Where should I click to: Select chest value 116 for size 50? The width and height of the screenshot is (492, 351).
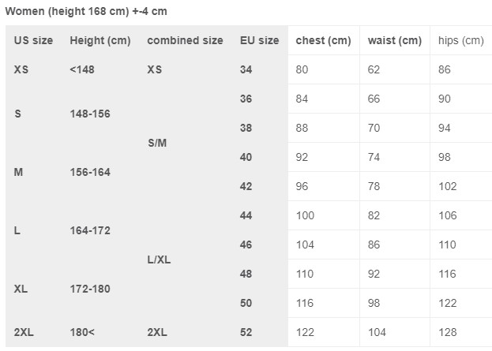point(305,303)
